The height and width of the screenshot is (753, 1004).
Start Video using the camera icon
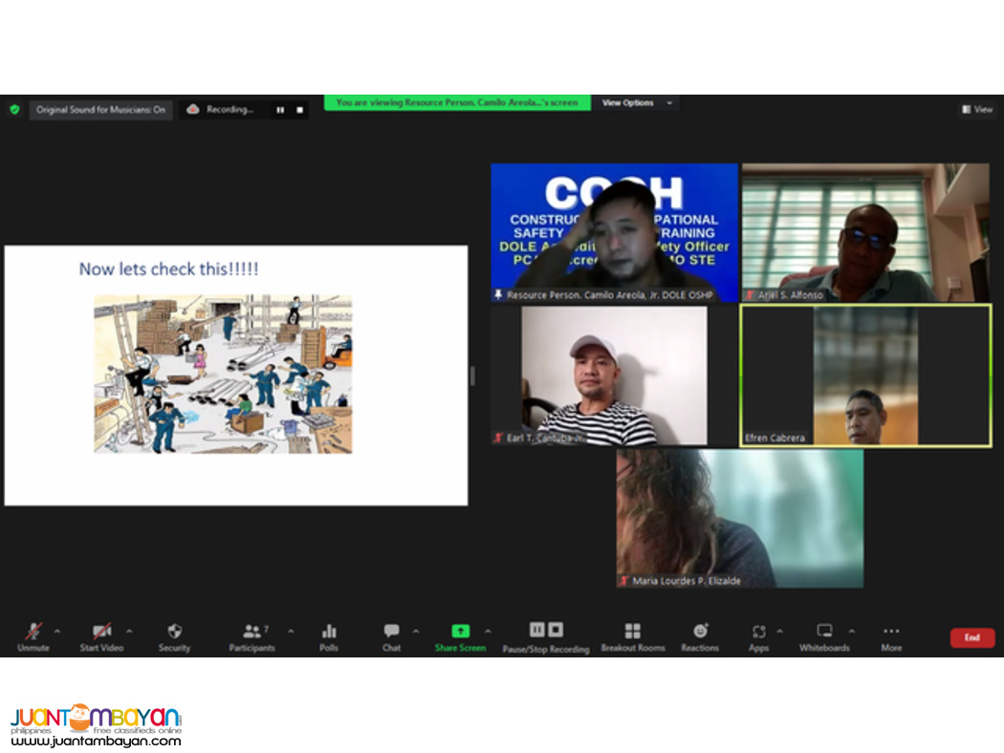click(101, 632)
